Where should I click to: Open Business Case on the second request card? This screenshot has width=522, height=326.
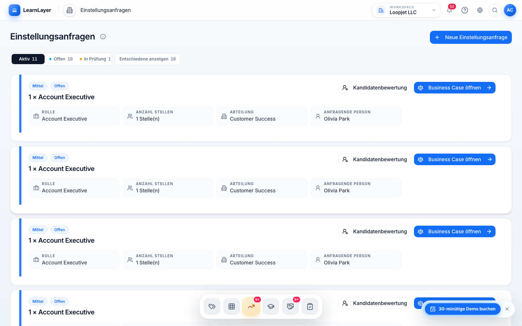[455, 159]
